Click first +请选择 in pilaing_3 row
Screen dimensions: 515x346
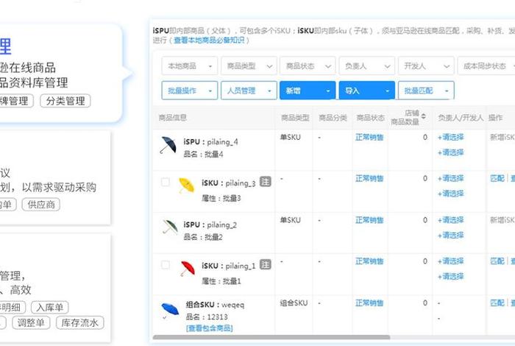pyautogui.click(x=450, y=178)
